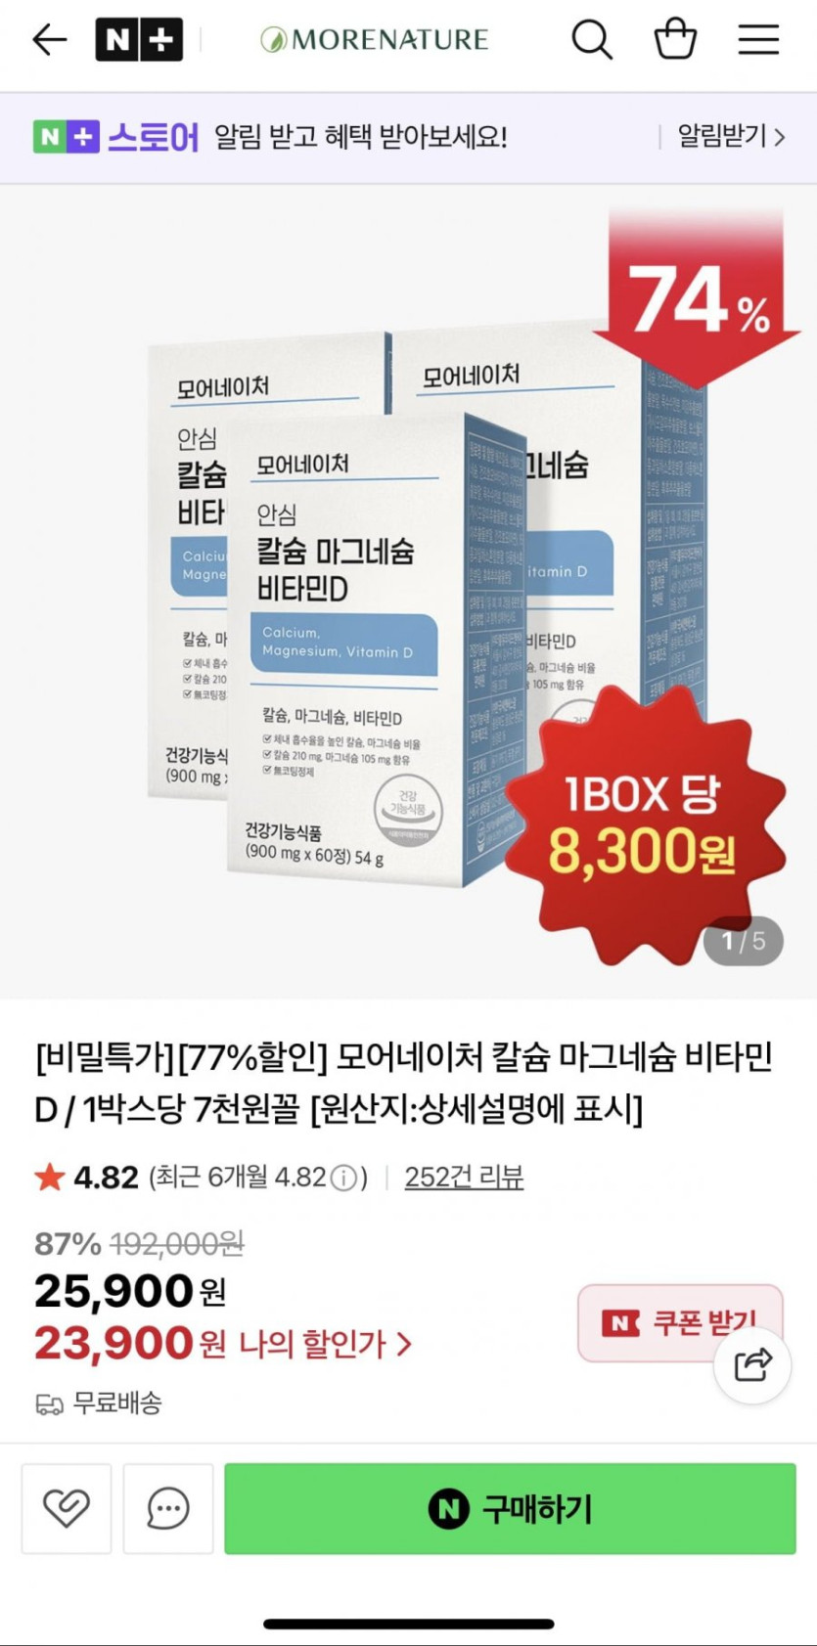Open the chat inquiry bubble icon
This screenshot has width=817, height=1646.
(x=168, y=1508)
